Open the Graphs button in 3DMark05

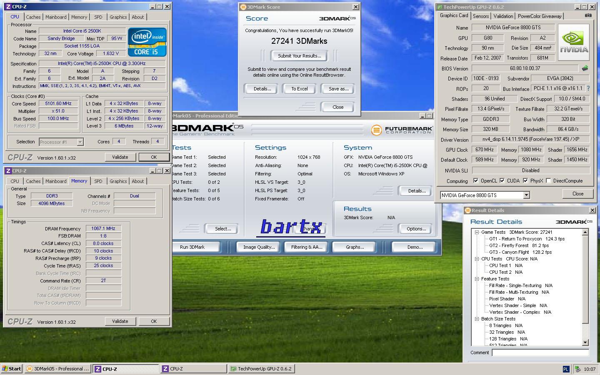(355, 247)
